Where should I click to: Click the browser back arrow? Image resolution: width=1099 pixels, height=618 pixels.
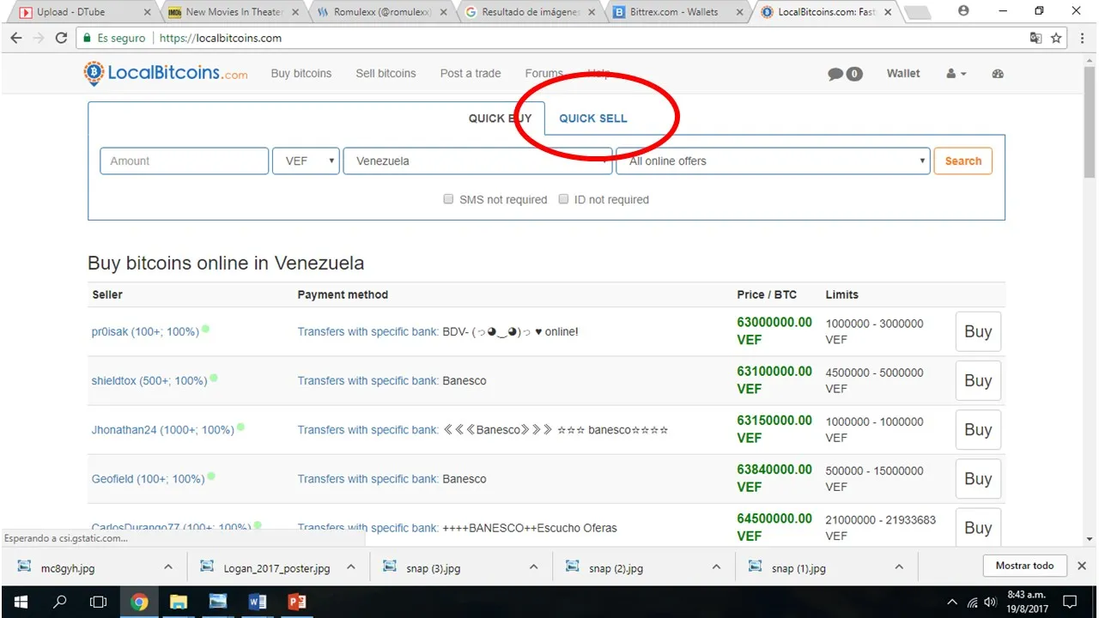tap(15, 38)
